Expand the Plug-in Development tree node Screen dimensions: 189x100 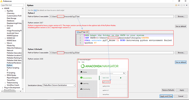point(2,88)
